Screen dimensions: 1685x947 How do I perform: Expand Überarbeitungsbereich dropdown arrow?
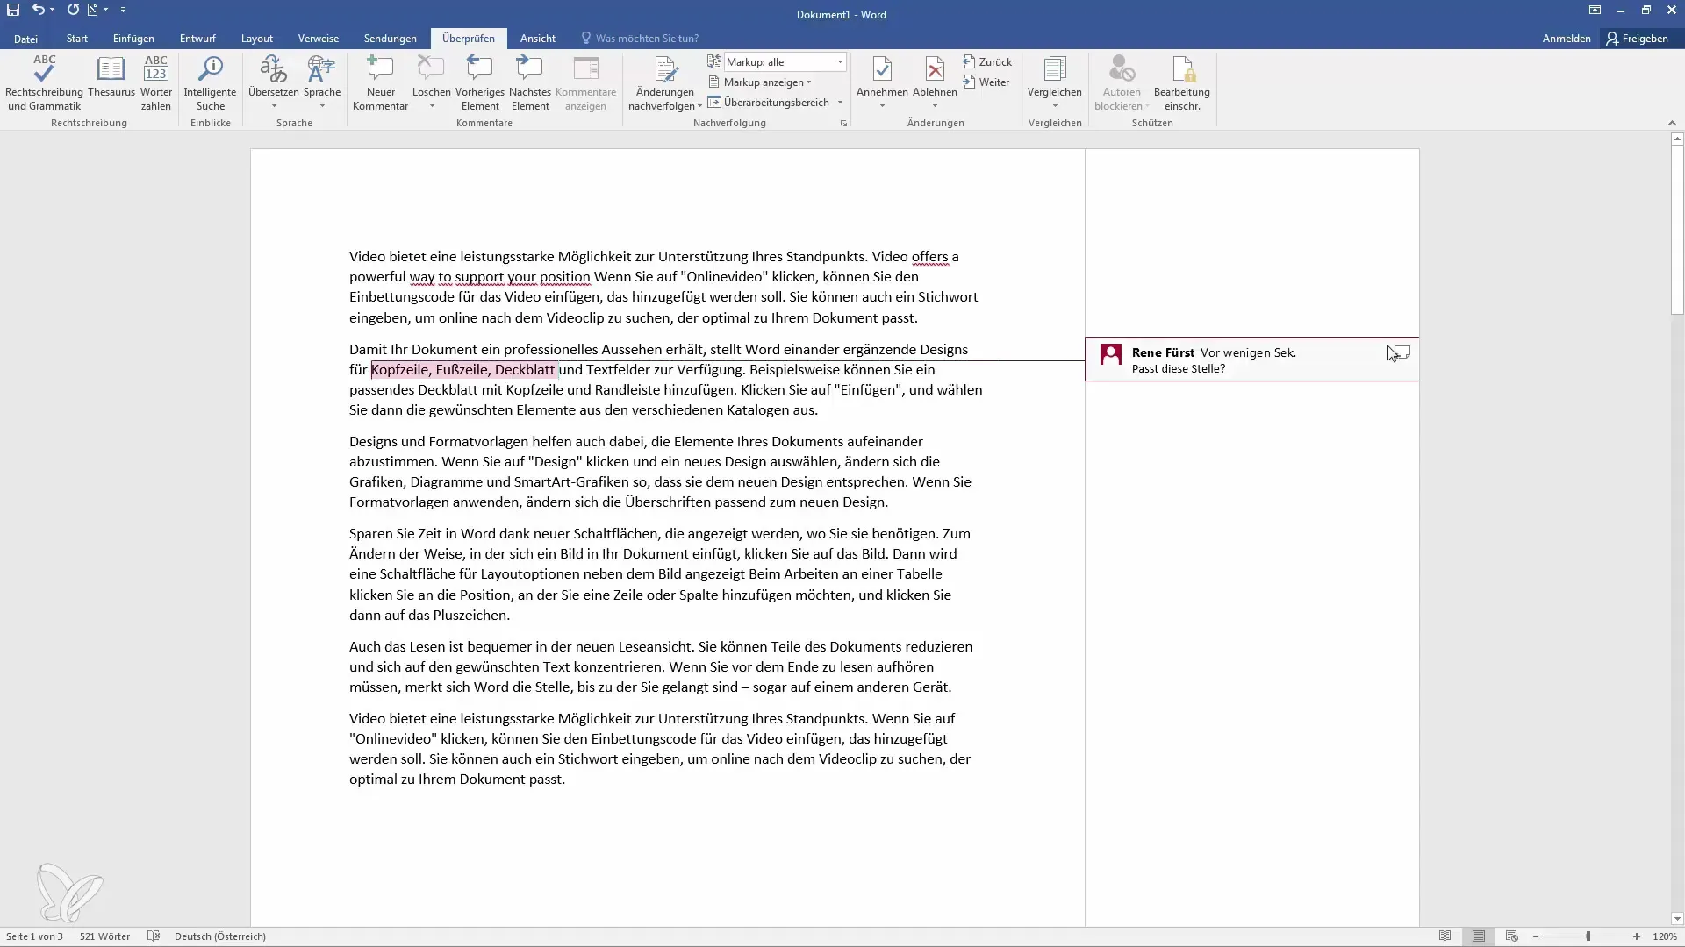[841, 102]
